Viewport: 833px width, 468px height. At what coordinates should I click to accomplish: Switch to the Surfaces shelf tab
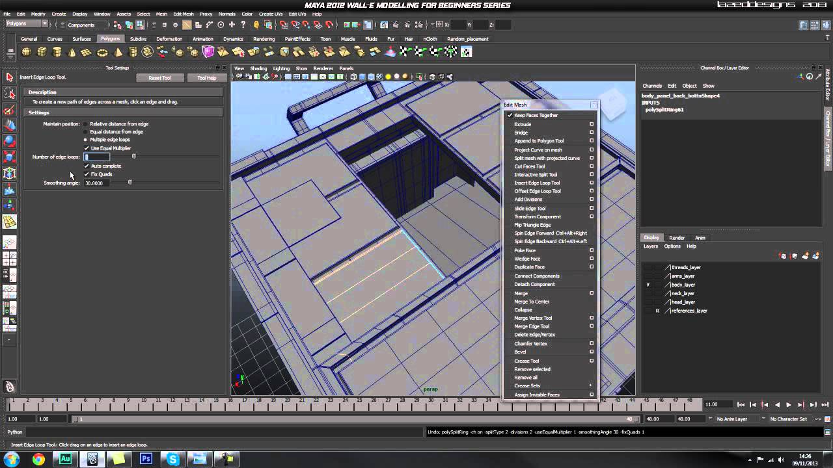pos(81,39)
